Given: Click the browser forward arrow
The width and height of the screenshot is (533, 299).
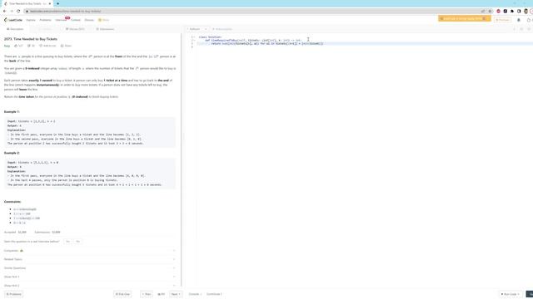Looking at the screenshot, I should click(x=11, y=11).
